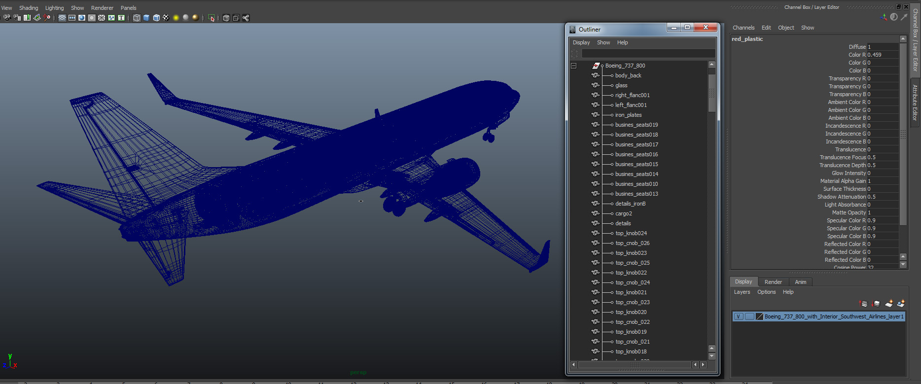
Task: Select top_knob024 in the Outliner
Action: 631,233
